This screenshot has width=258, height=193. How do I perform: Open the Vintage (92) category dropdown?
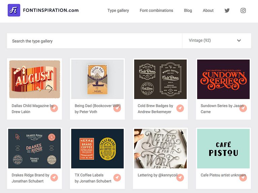point(217,41)
